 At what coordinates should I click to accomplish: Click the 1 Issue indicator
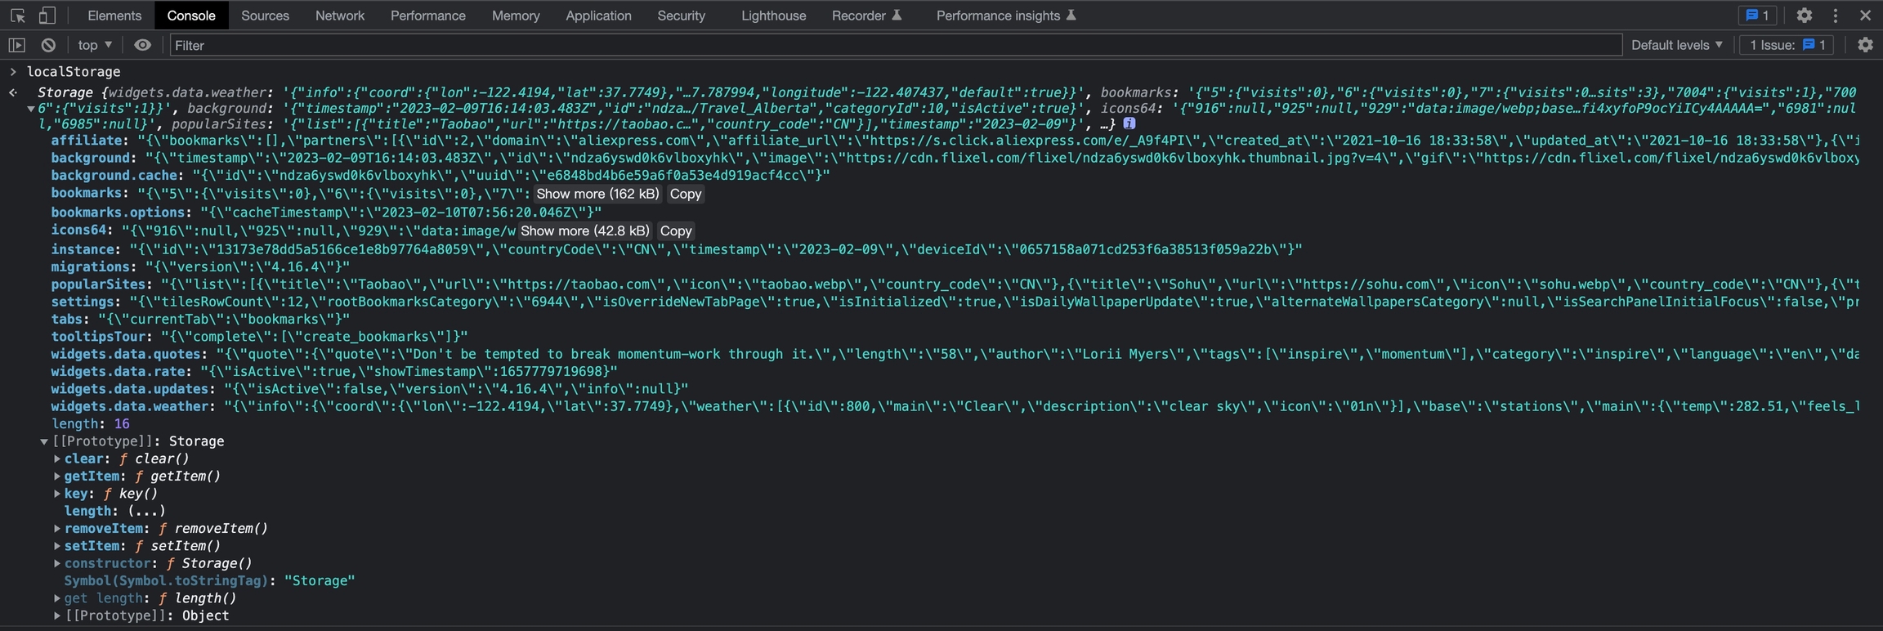tap(1786, 45)
